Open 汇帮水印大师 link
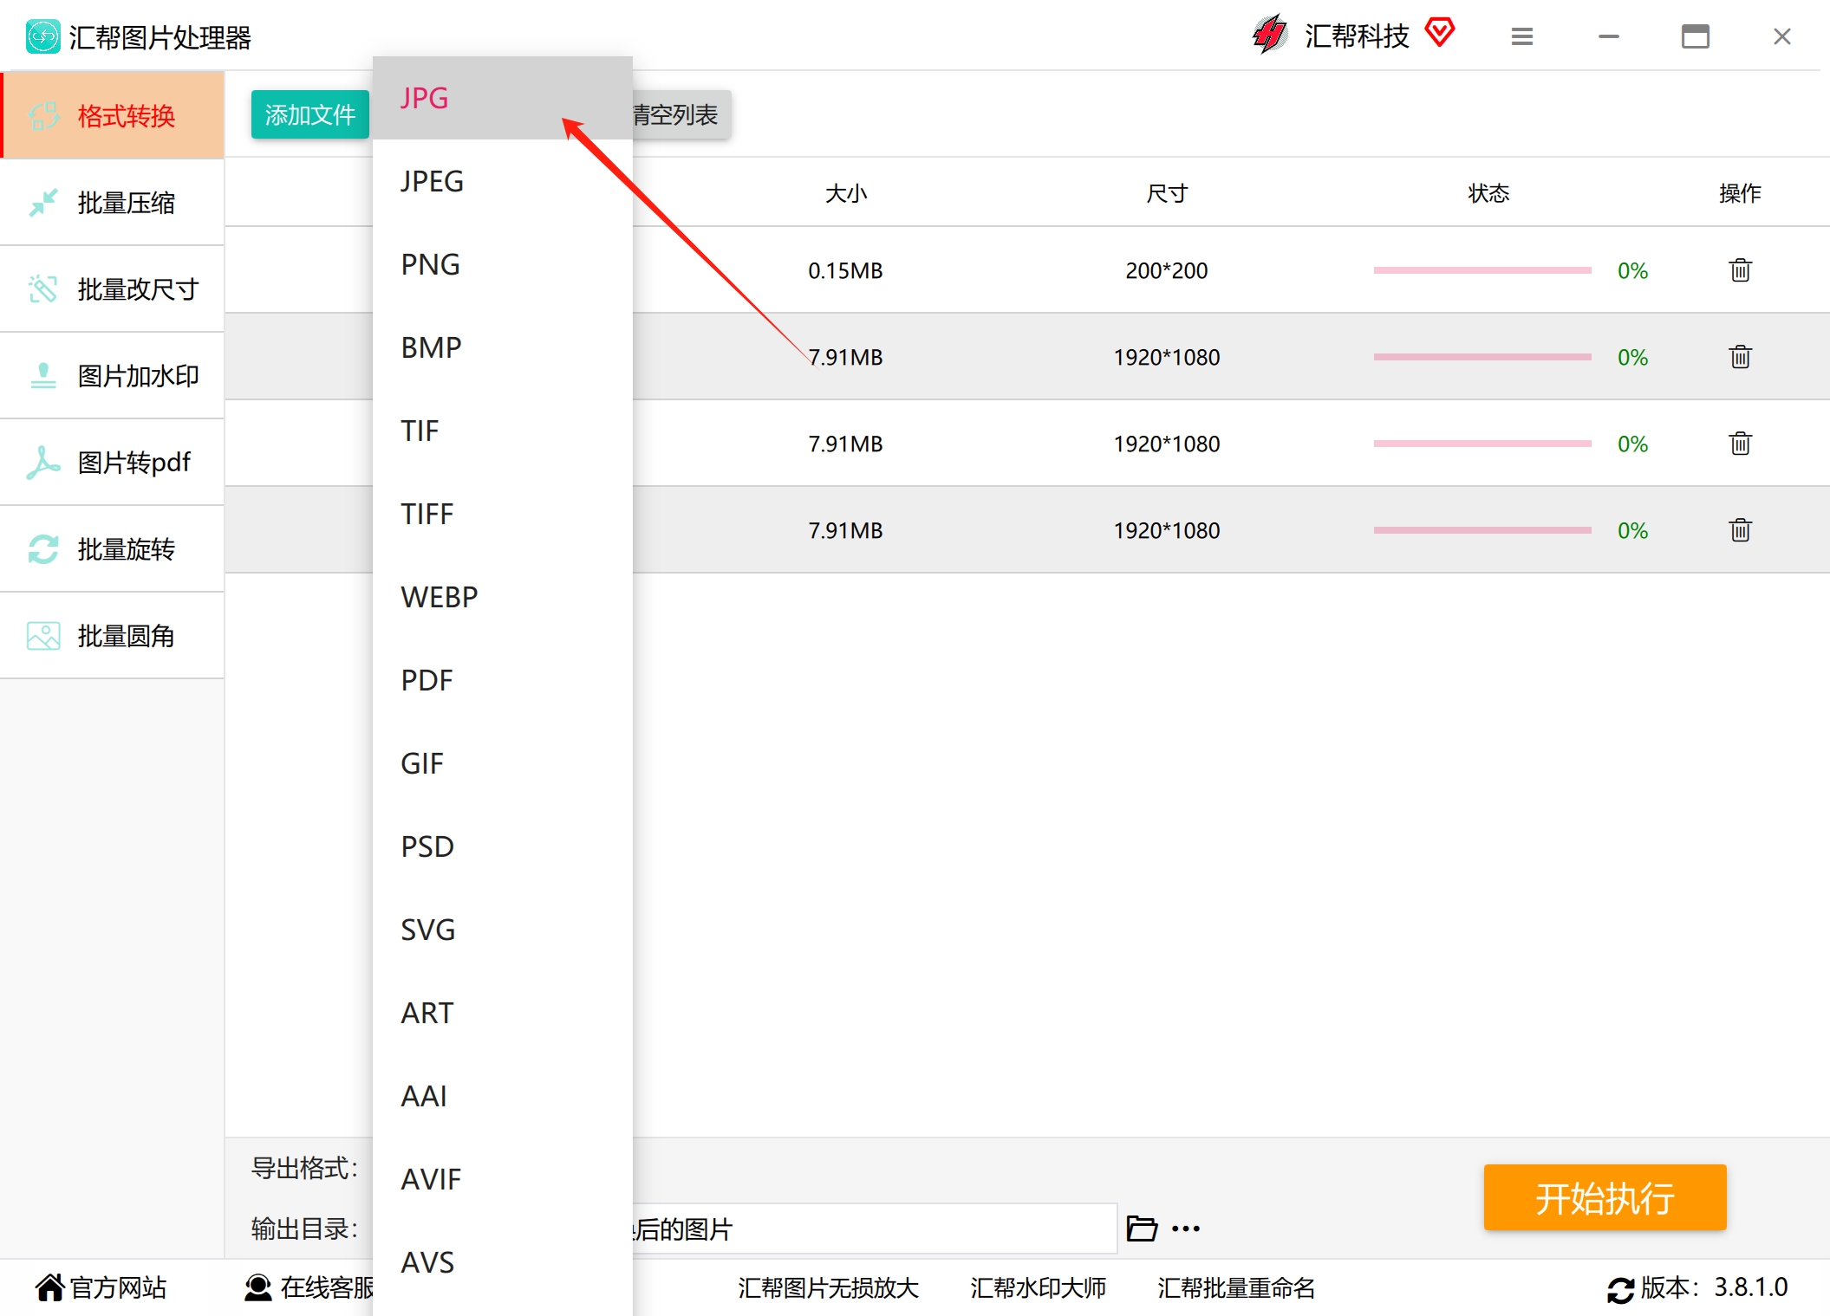This screenshot has width=1830, height=1316. coord(1038,1288)
